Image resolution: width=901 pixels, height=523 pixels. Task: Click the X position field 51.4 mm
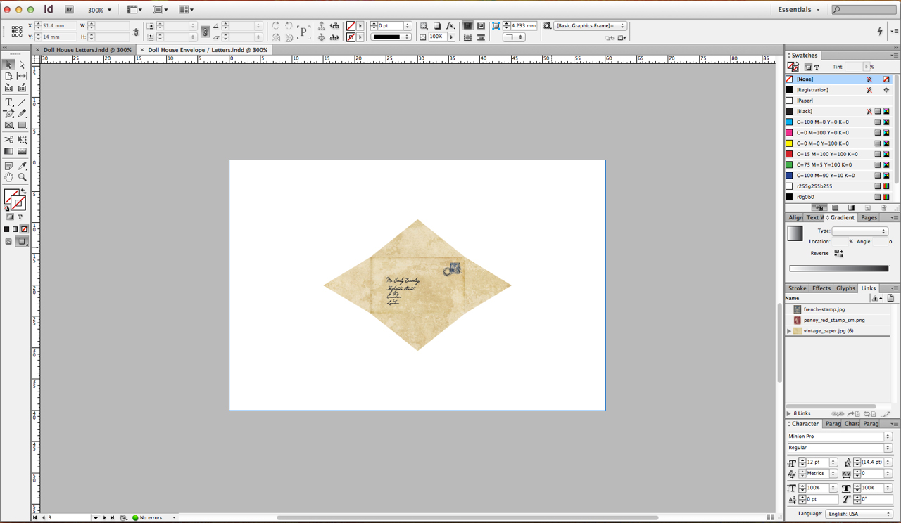tap(58, 26)
